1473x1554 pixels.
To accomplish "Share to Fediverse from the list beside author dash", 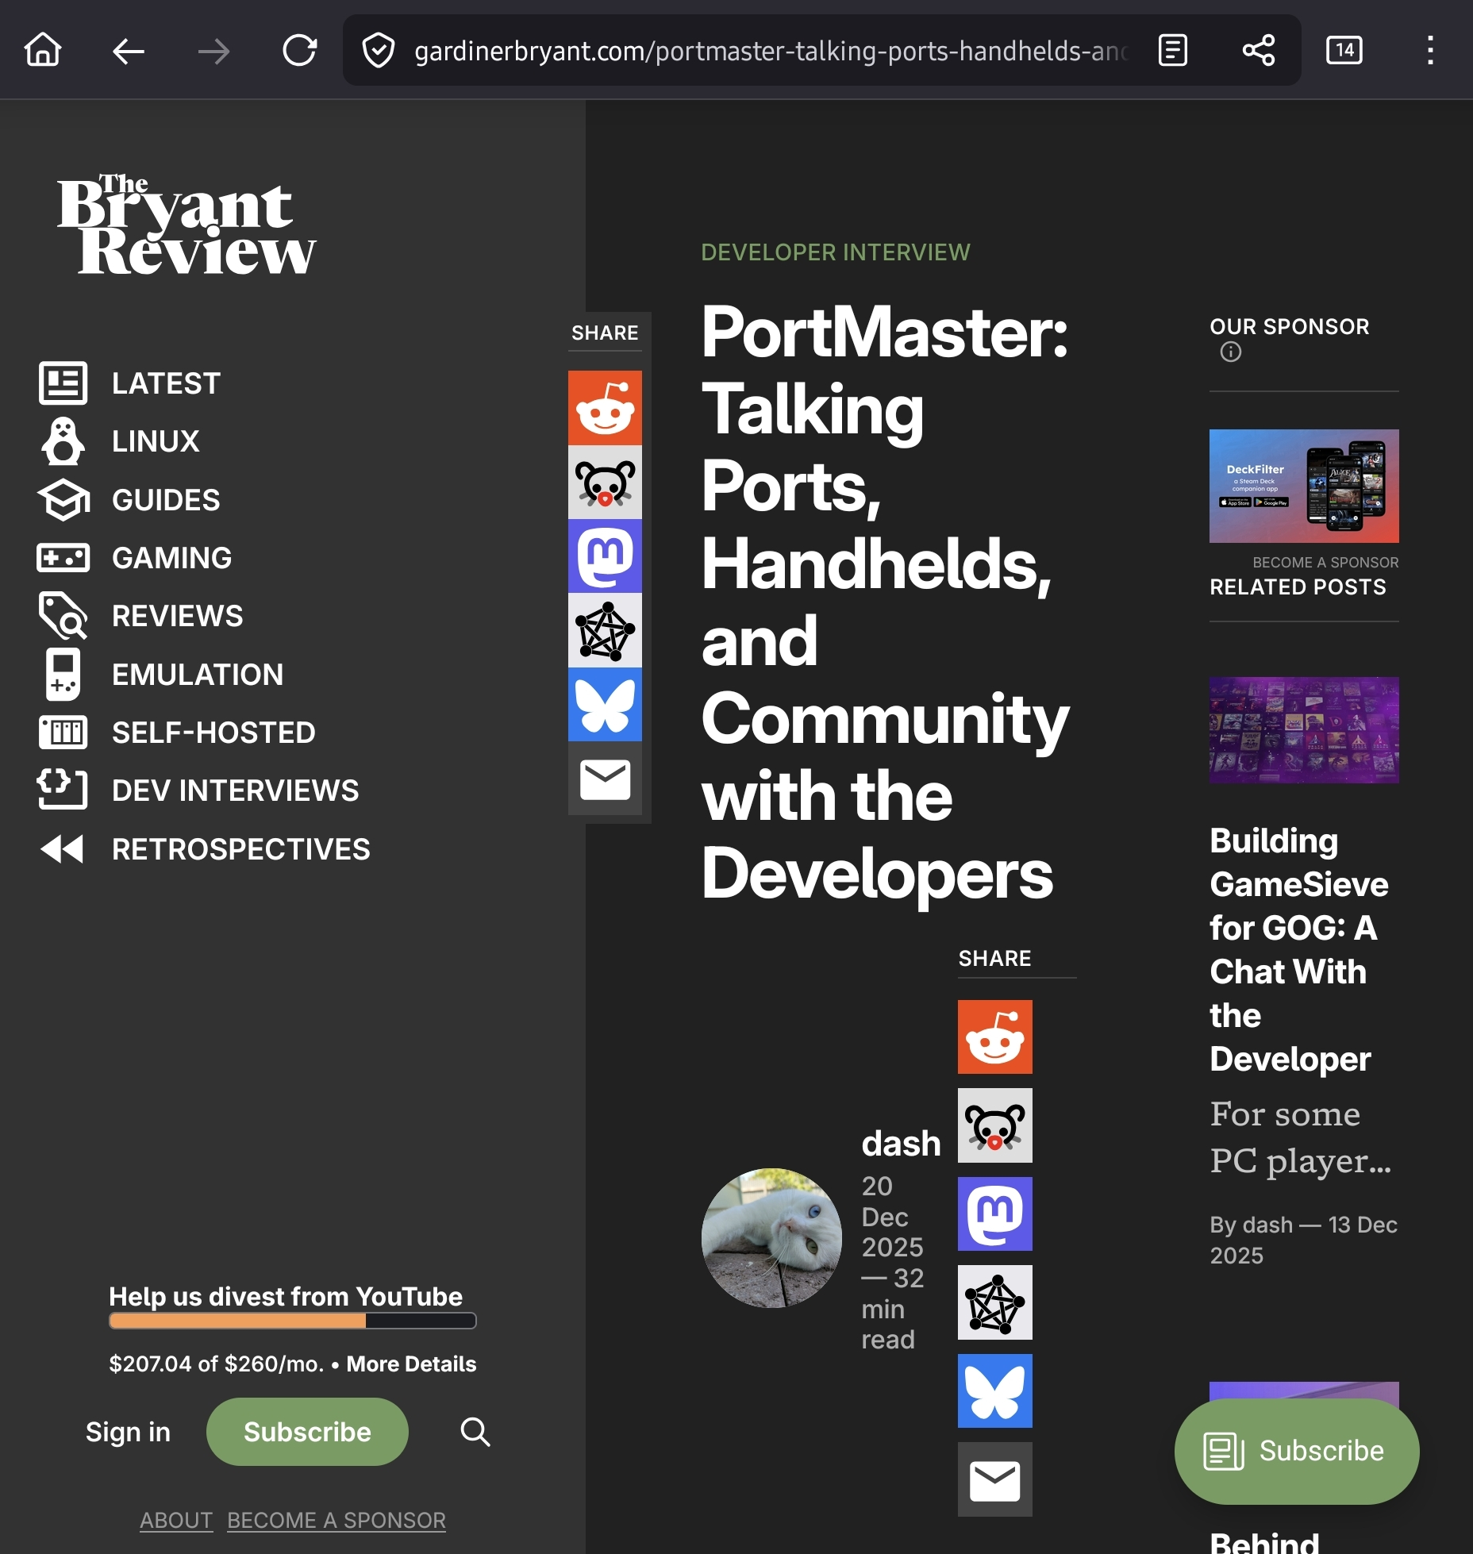I will pos(995,1302).
